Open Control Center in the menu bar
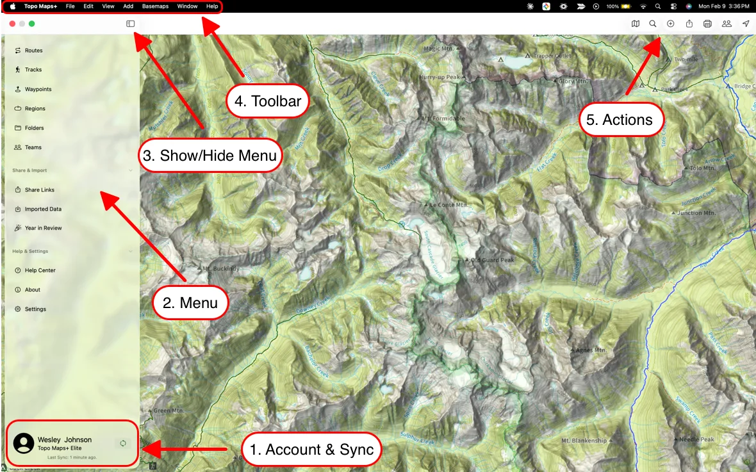Screen dimensions: 756x472 (673, 6)
